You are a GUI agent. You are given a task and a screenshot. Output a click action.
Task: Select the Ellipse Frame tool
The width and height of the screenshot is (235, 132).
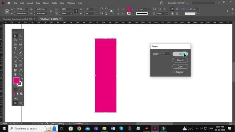15,57
